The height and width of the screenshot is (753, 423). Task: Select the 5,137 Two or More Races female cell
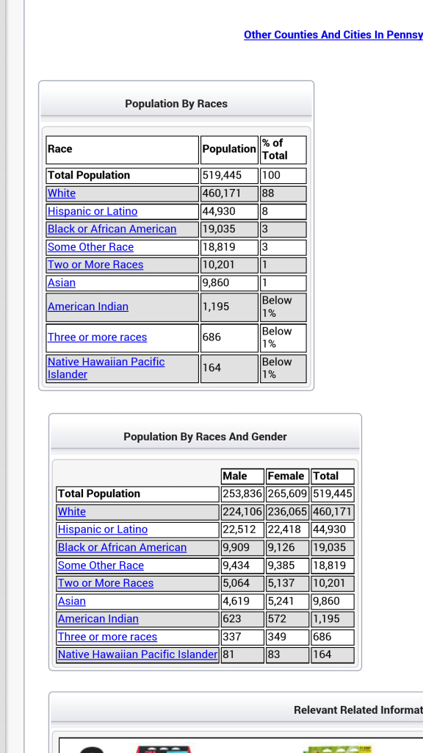287,583
